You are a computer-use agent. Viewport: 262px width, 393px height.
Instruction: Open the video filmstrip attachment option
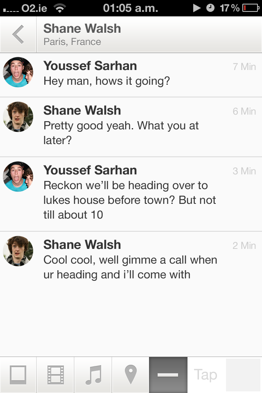[x=55, y=375]
